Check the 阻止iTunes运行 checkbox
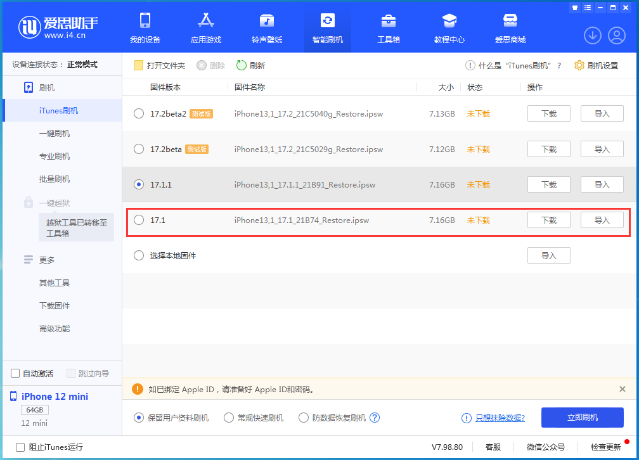The height and width of the screenshot is (460, 639). coord(20,447)
